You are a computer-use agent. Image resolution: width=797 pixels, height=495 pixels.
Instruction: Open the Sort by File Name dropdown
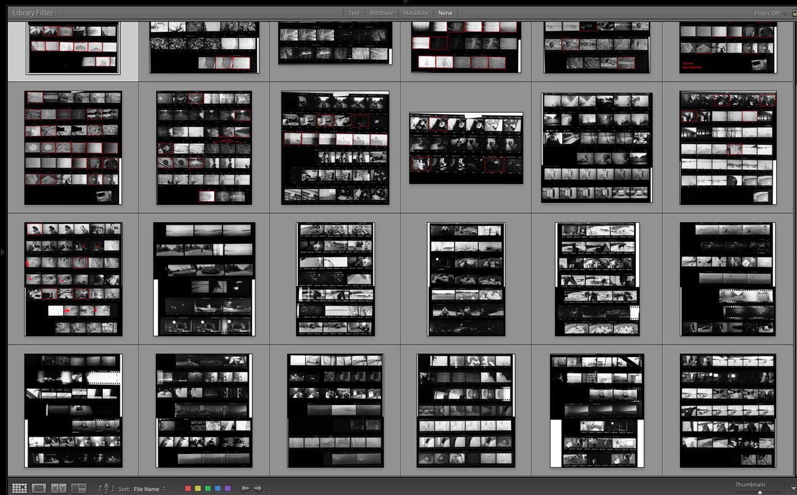pos(149,489)
